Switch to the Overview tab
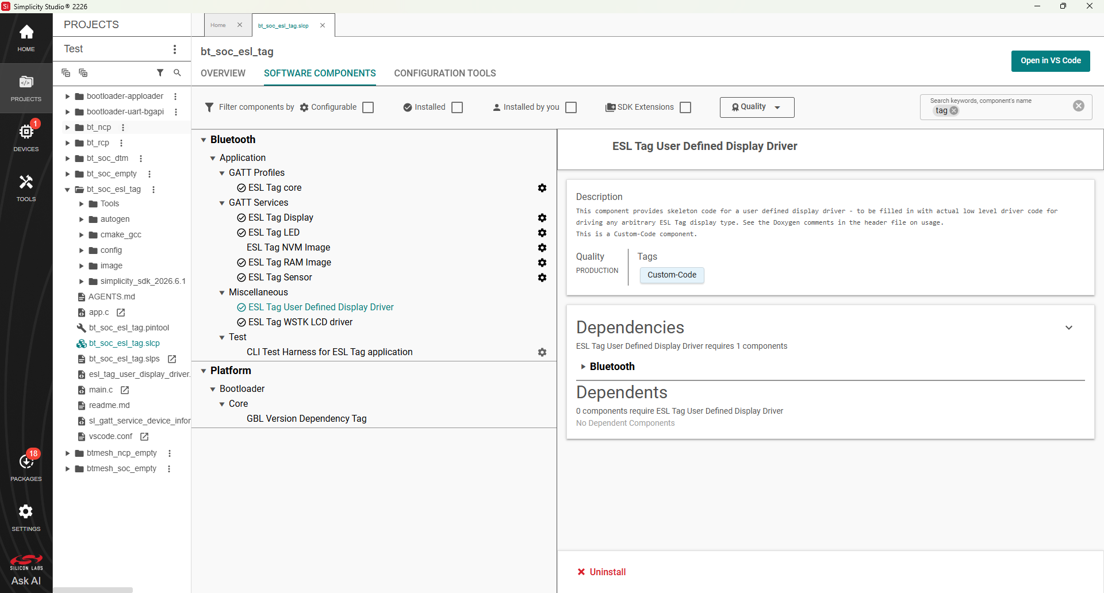 223,74
